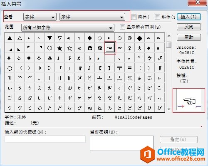Select the double circle bullseye symbol
This screenshot has height=166, width=208.
coord(129,38)
